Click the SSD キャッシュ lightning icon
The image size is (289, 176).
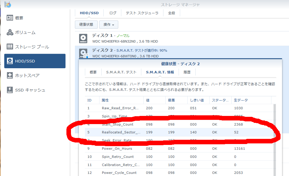pos(10,90)
